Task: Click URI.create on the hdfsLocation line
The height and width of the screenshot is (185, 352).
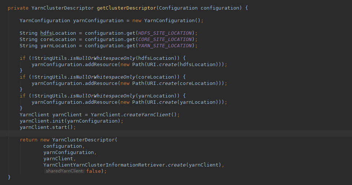Action: click(x=162, y=64)
